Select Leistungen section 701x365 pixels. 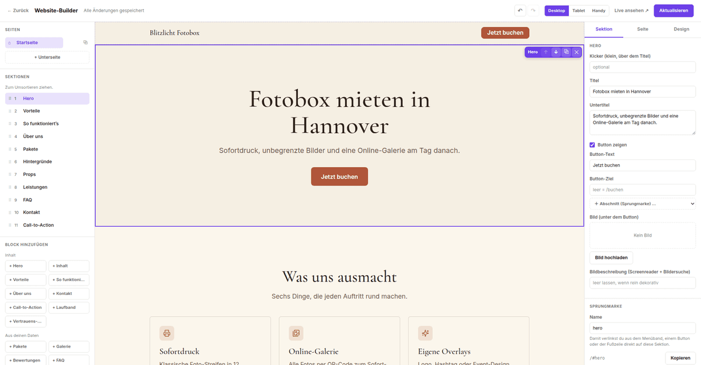tap(47, 187)
